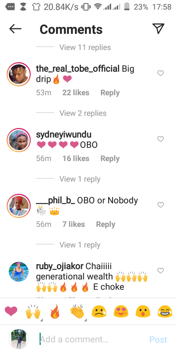Like the_real_tobe_official's comment
The image size is (176, 353).
point(161,73)
